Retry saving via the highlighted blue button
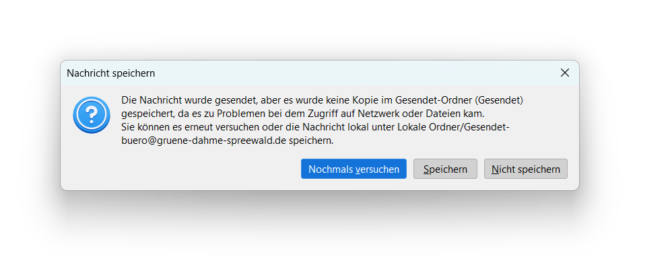 click(354, 169)
